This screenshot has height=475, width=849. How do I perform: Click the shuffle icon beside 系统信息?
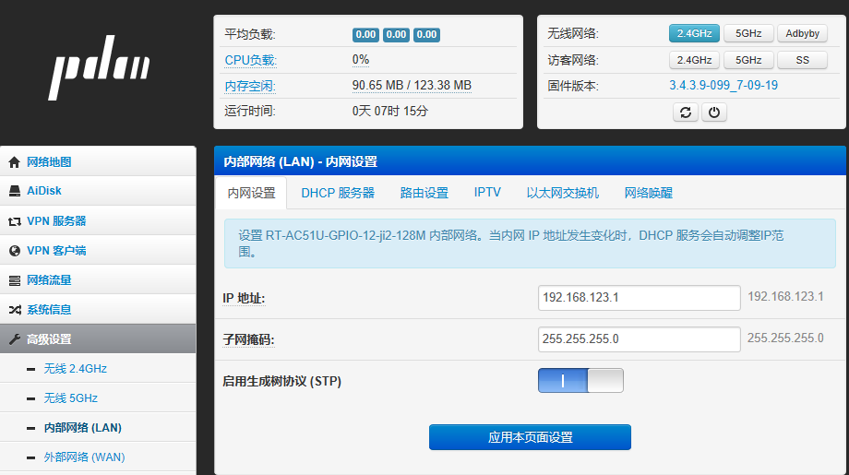[15, 310]
